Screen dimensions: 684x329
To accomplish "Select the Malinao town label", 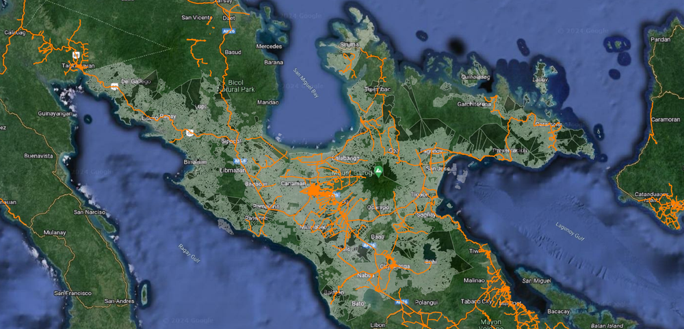I will (x=474, y=281).
